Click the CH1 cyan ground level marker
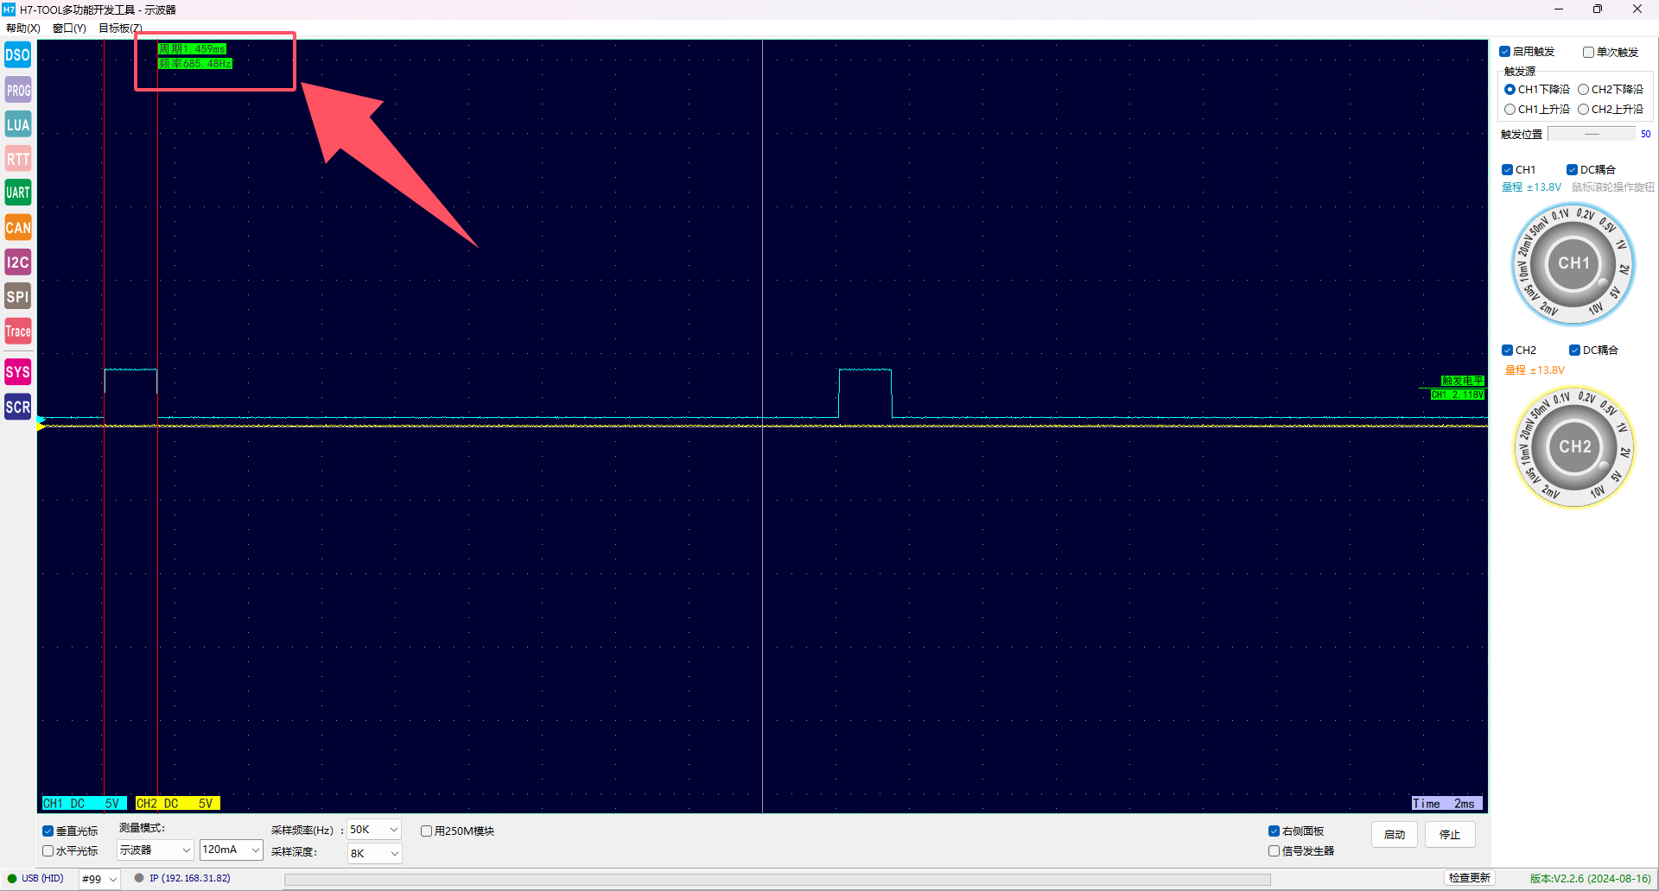This screenshot has height=891, width=1659. coord(41,419)
